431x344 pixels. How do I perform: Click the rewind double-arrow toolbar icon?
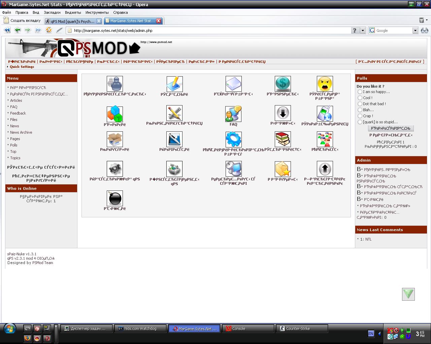(7, 30)
